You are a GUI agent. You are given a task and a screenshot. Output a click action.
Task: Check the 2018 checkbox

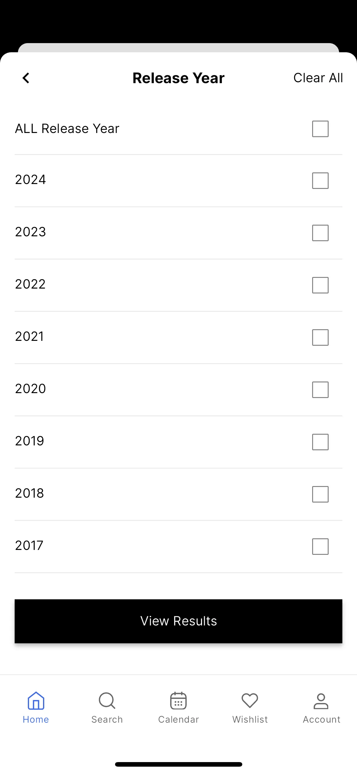(x=320, y=494)
